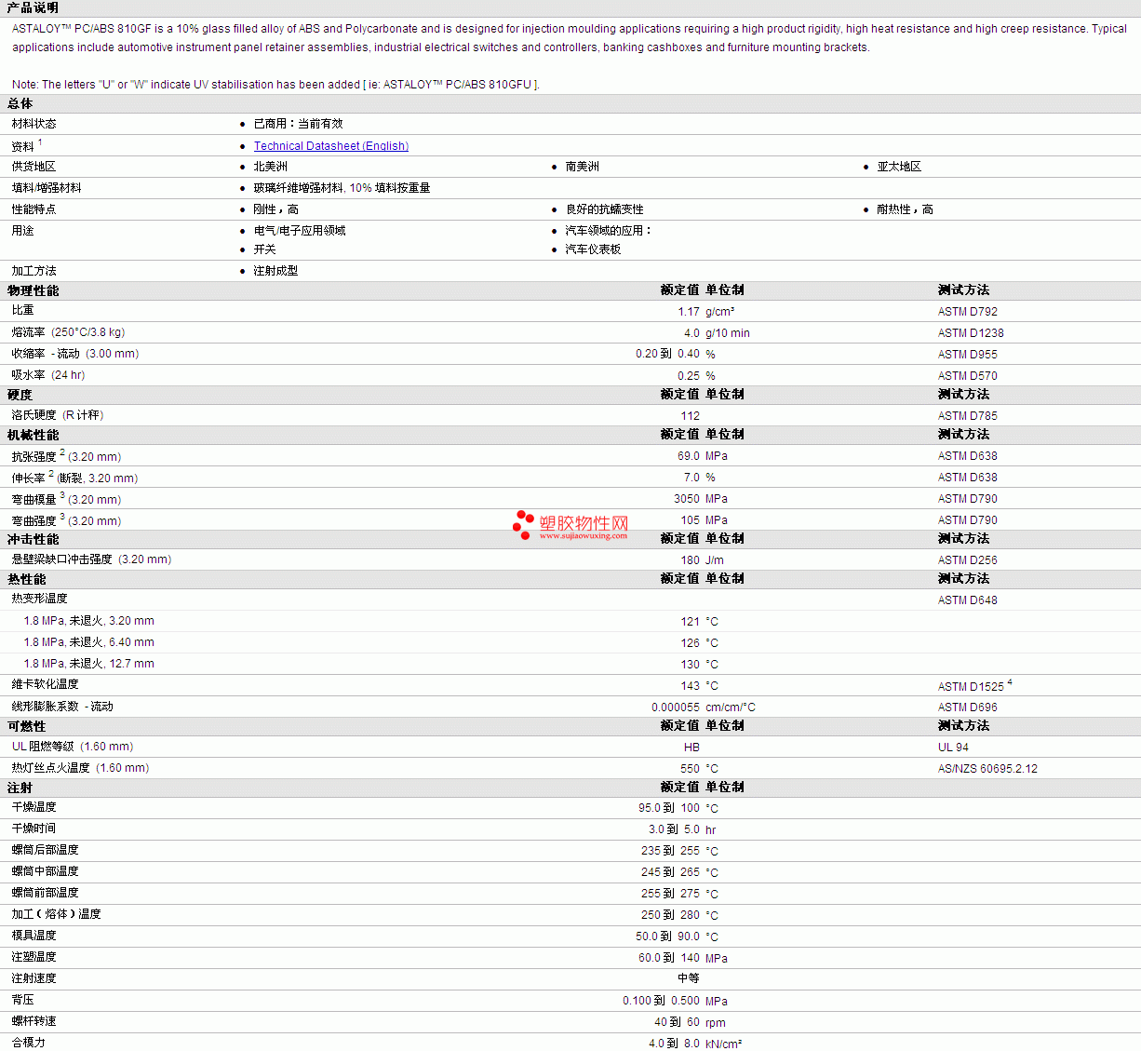Click the "填料/增强材料" row label
This screenshot has height=1051, width=1141.
pos(47,188)
